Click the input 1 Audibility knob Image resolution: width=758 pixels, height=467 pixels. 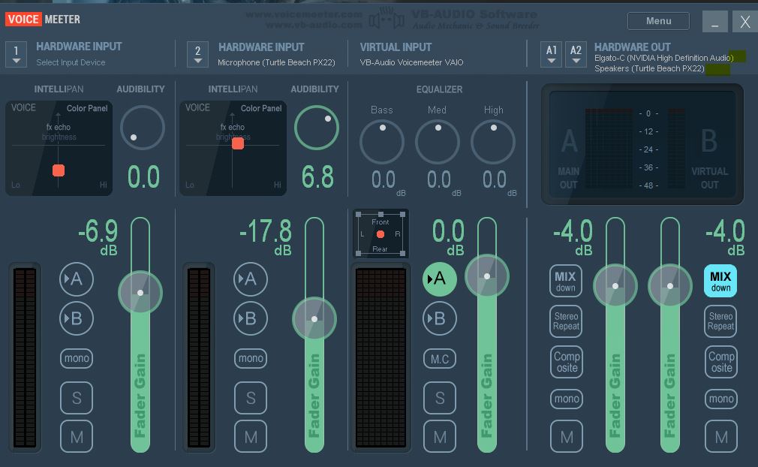(143, 128)
